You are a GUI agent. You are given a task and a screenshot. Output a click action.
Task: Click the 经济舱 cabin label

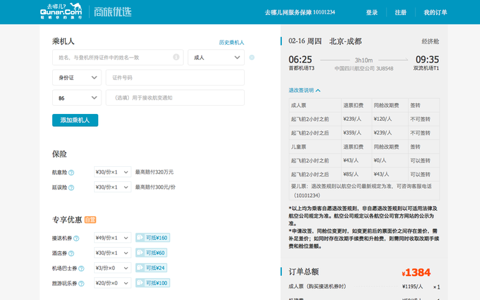[430, 41]
